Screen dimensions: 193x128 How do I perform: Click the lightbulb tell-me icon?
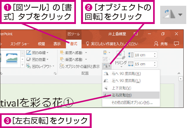[87, 44]
